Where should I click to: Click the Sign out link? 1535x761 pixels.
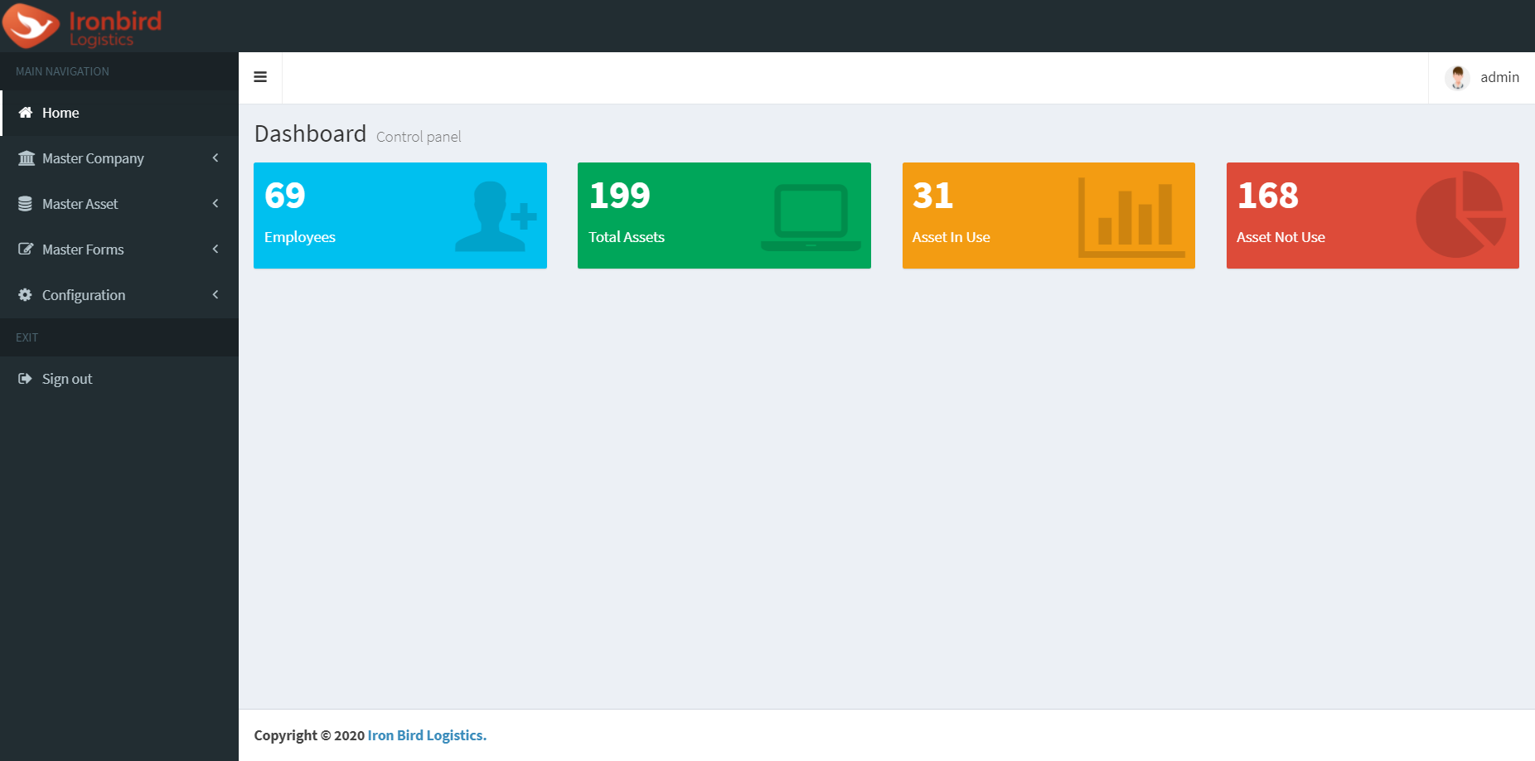coord(119,379)
